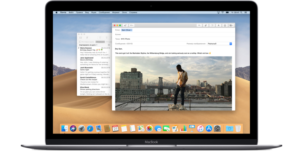The image size is (303, 151).
Task: Send the message with the paper plane icon
Action: pos(125,25)
